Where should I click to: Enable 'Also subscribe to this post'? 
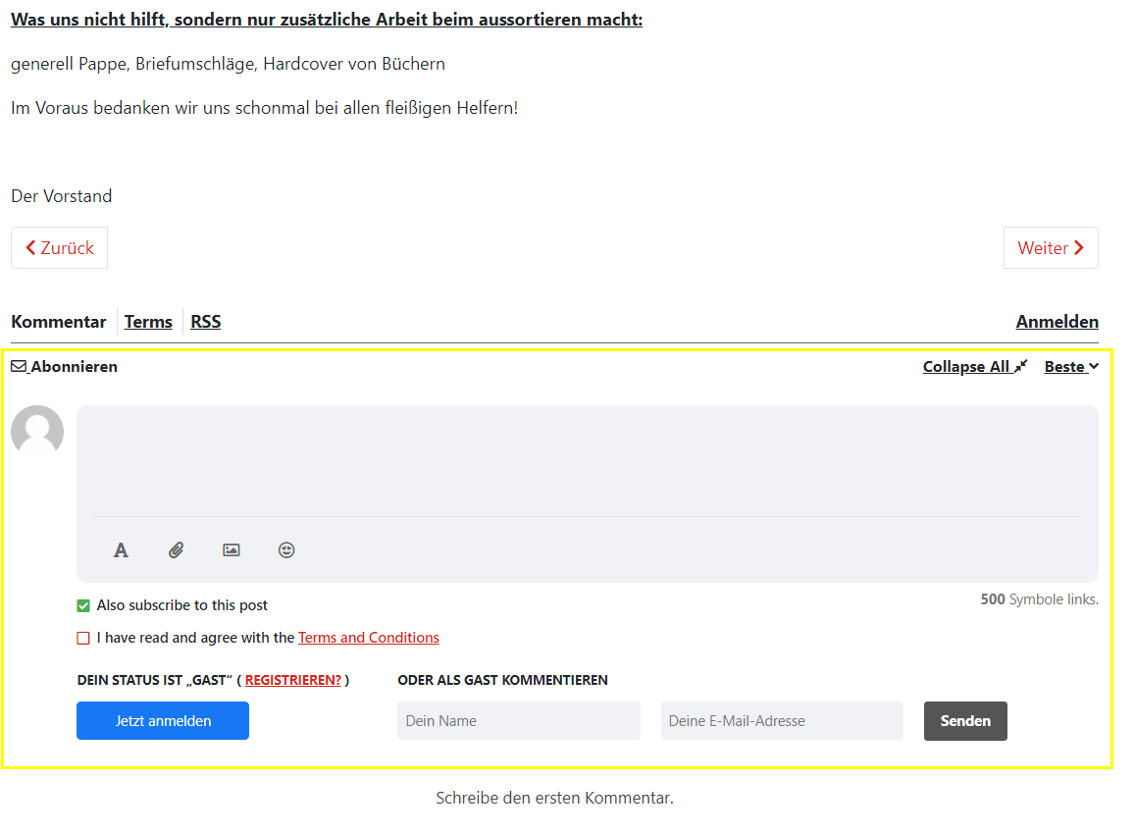(x=83, y=605)
